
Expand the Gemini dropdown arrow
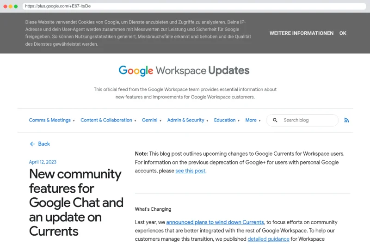[x=160, y=121]
